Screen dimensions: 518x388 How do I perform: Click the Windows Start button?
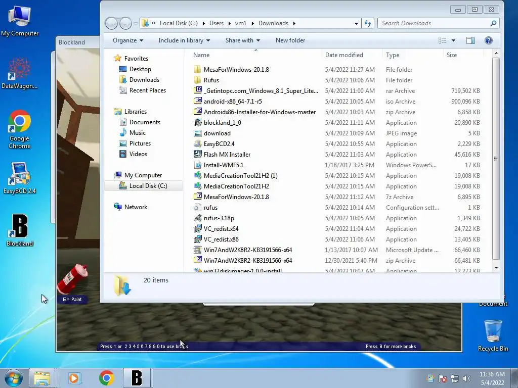[x=13, y=378]
